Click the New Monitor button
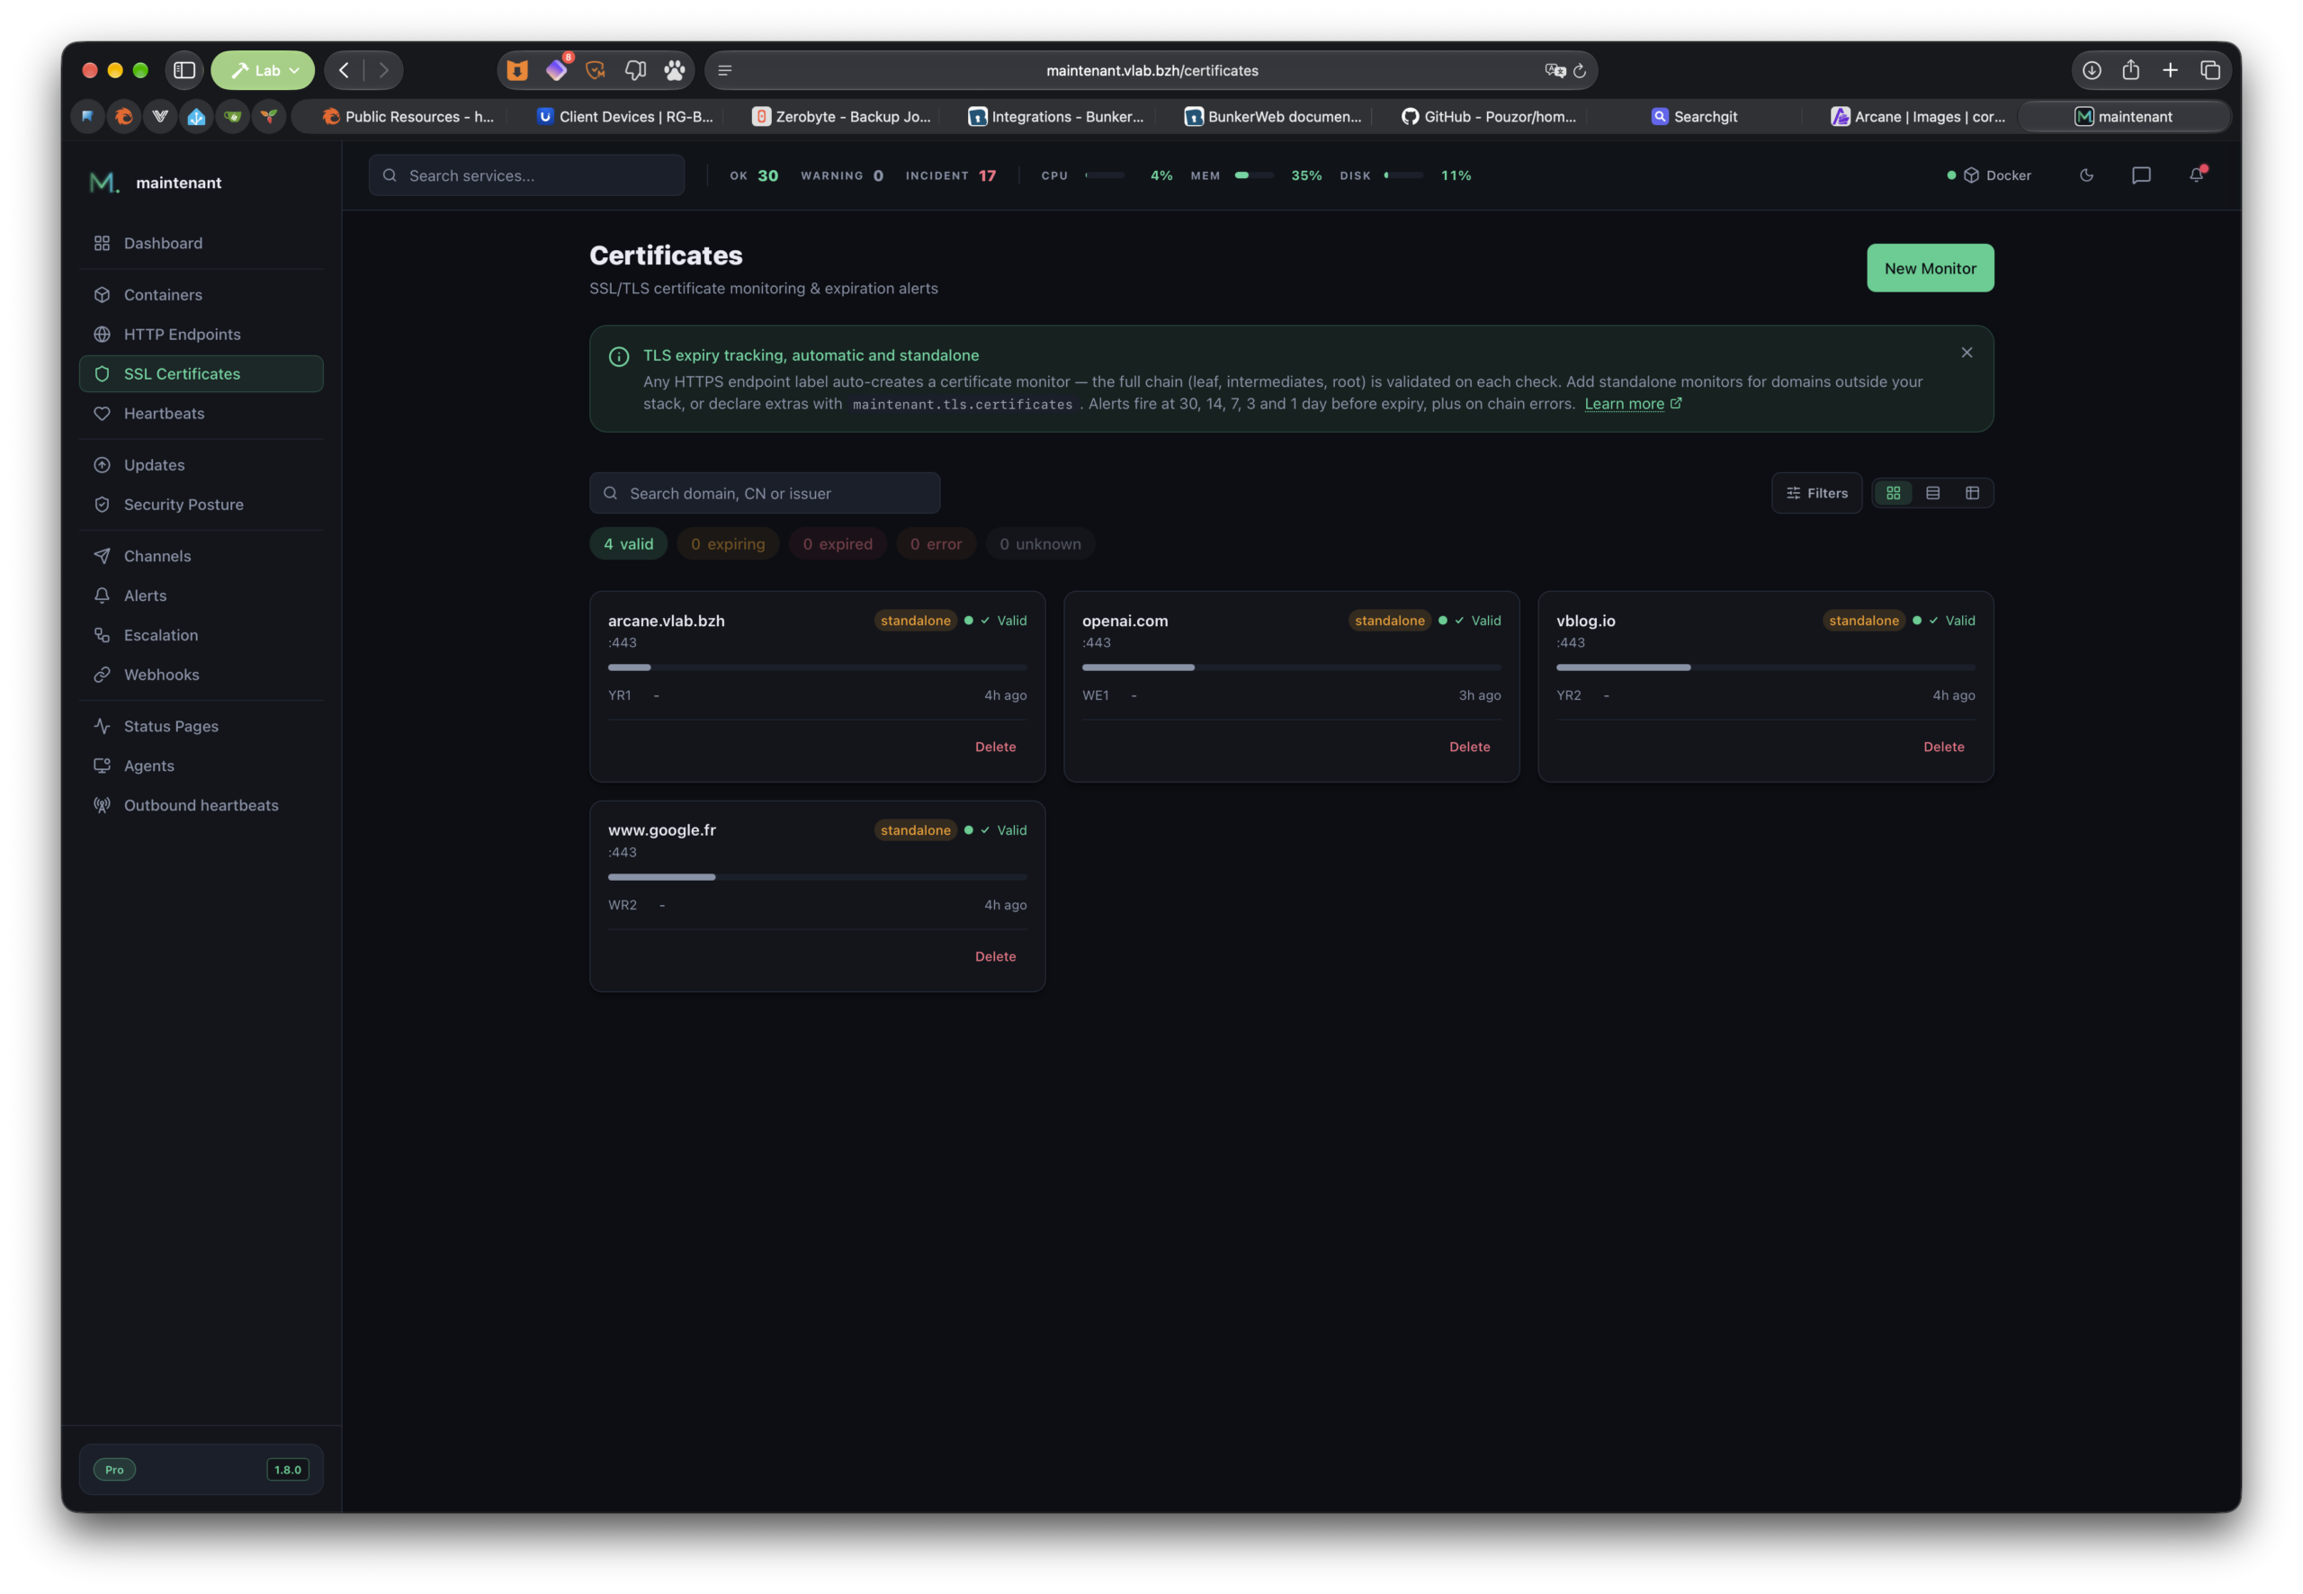This screenshot has width=2303, height=1594. click(1930, 268)
